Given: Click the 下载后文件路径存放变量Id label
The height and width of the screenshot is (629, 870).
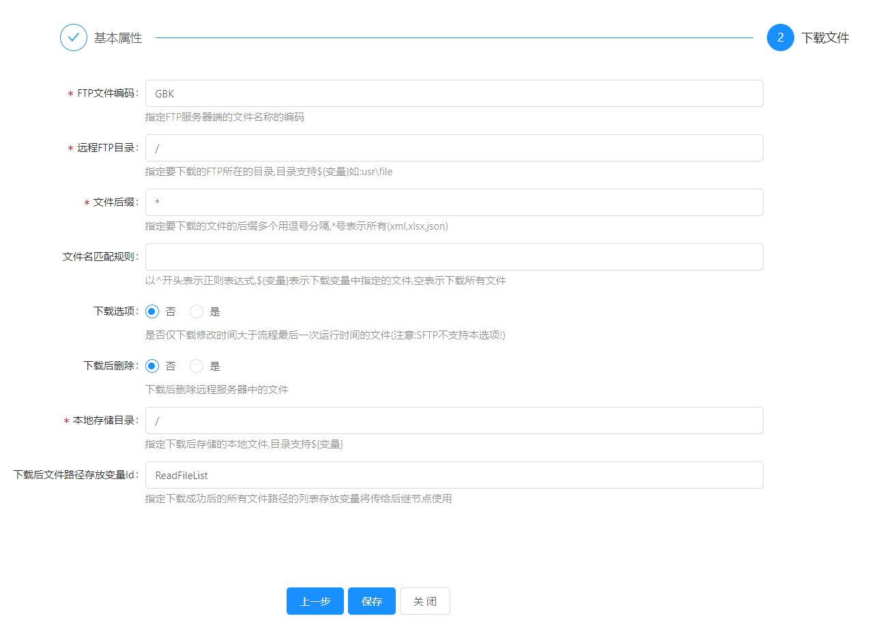Looking at the screenshot, I should click(76, 475).
